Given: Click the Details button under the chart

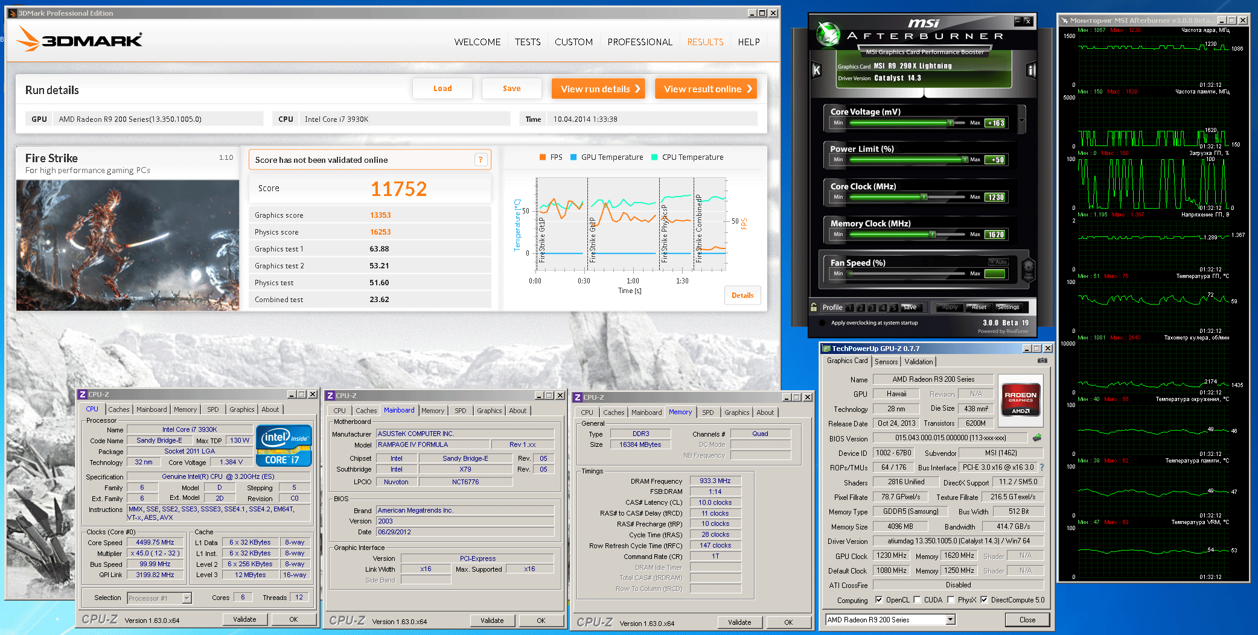Looking at the screenshot, I should pos(742,295).
